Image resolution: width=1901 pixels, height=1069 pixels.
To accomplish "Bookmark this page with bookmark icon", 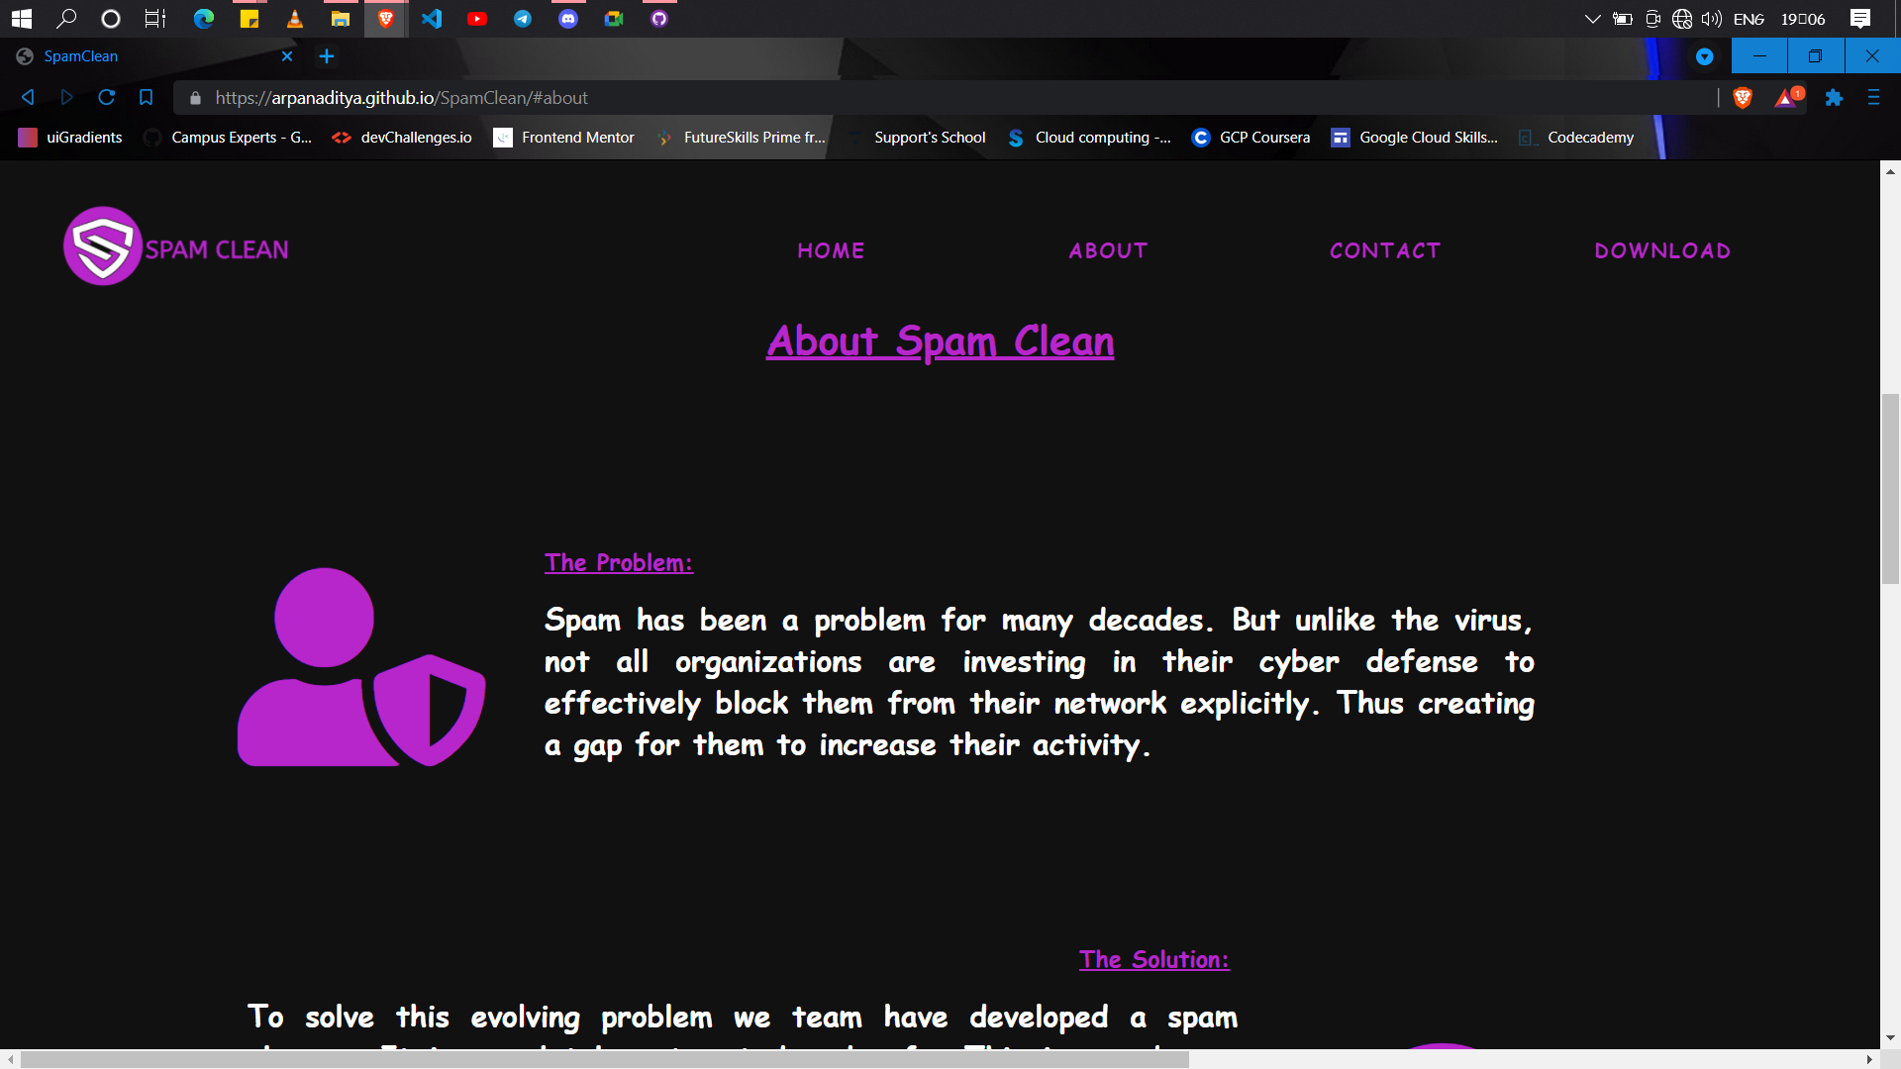I will tap(146, 97).
